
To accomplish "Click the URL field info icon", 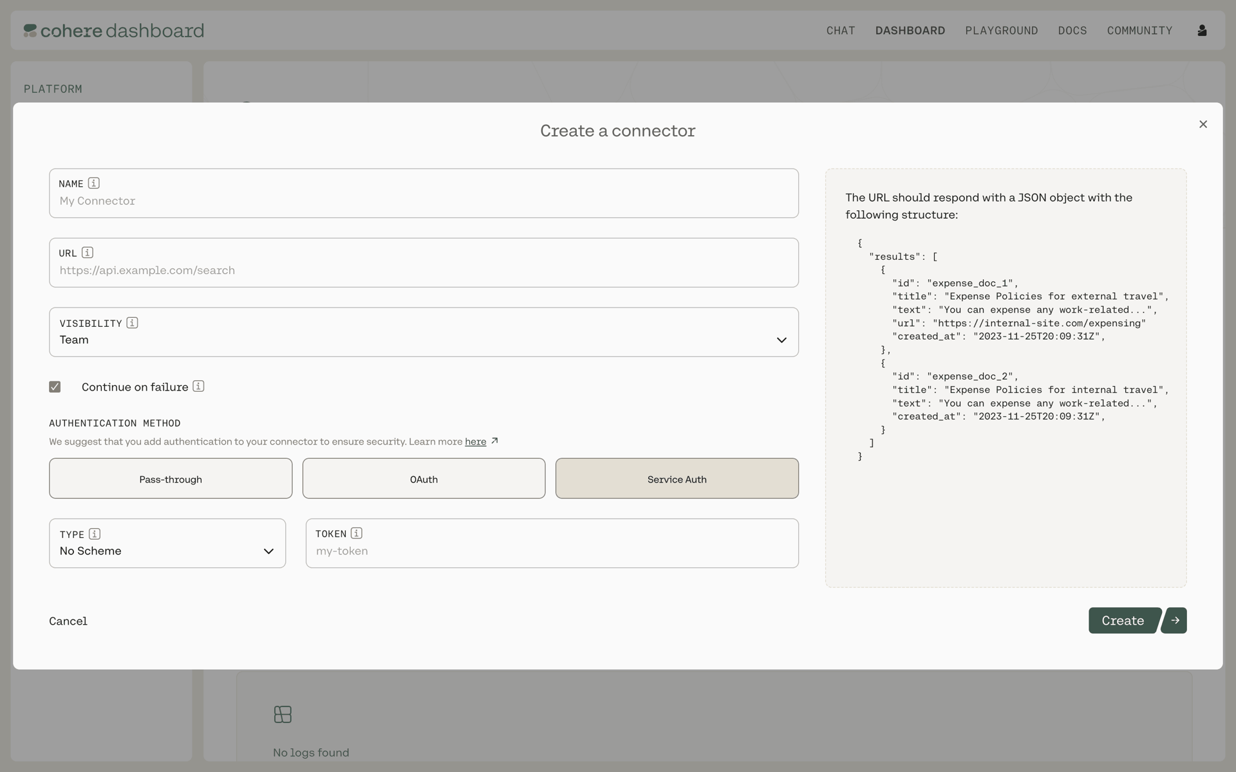I will tap(88, 253).
